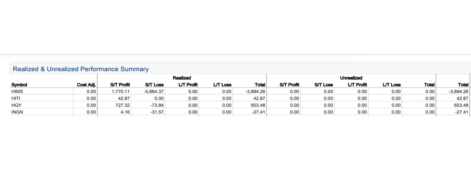Click HQY realized total 653.48
Screen dimensions: 471x170
click(258, 105)
